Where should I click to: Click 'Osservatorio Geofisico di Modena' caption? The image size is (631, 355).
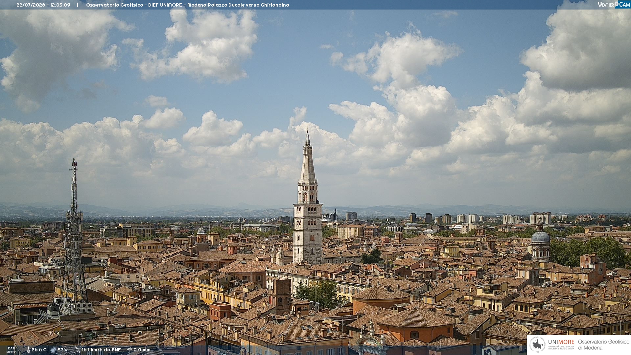point(603,345)
